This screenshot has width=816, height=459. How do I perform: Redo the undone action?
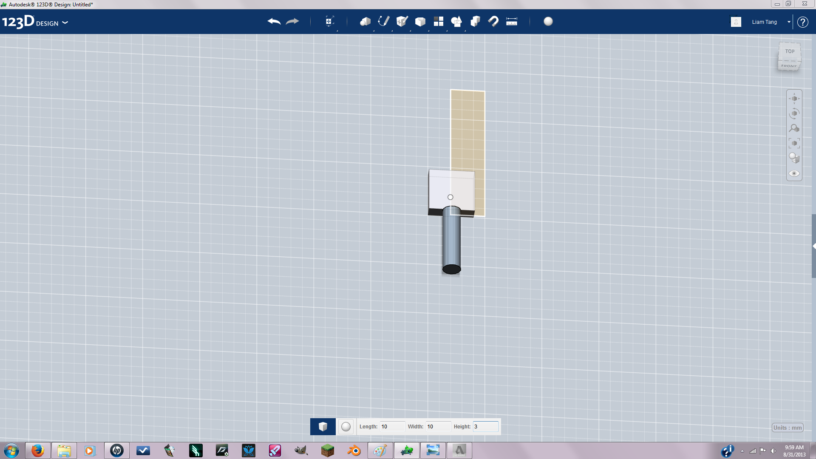(292, 21)
